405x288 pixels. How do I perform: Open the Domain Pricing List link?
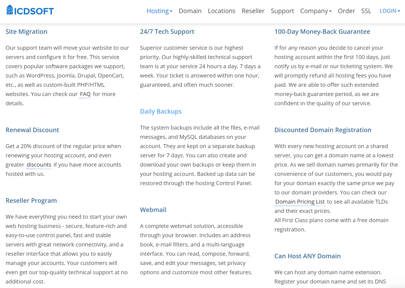[x=300, y=202]
